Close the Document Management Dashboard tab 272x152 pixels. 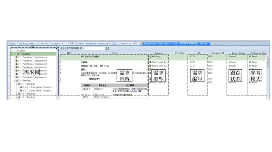(110, 44)
